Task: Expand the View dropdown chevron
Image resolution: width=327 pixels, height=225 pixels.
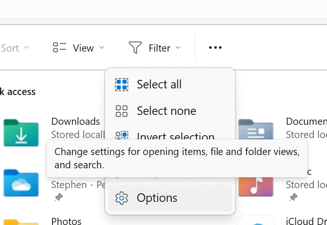Action: (x=102, y=48)
